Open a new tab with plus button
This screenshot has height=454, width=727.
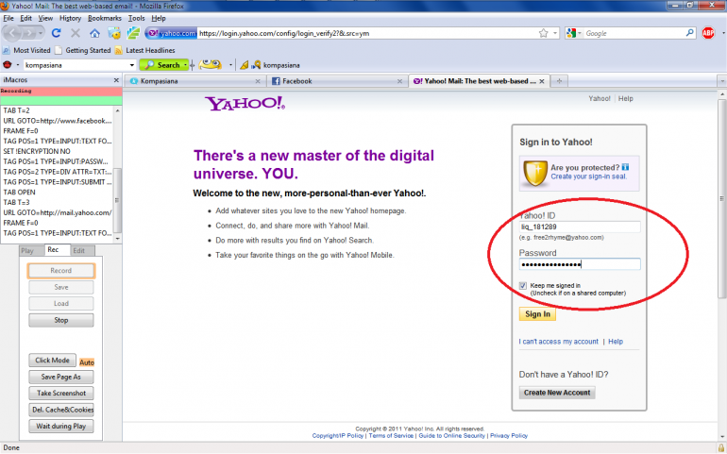(x=560, y=81)
